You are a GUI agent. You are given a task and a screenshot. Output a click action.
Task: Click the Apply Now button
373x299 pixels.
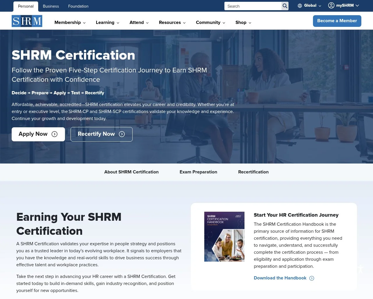(x=38, y=134)
